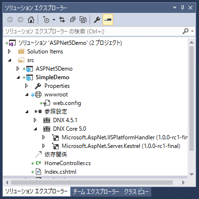Select Microsoft.AspNet.Server.Kestrel (1.0.0-rc1-final)
The image size is (199, 199).
point(121,146)
